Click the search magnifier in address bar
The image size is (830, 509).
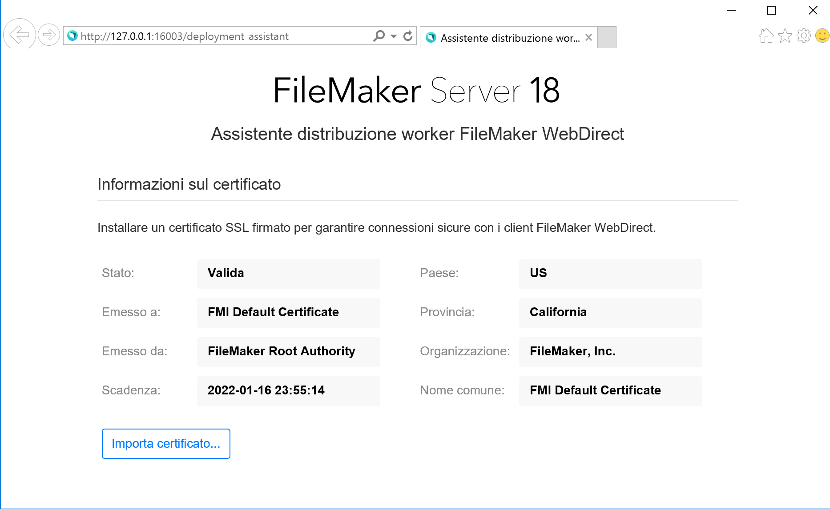click(379, 36)
